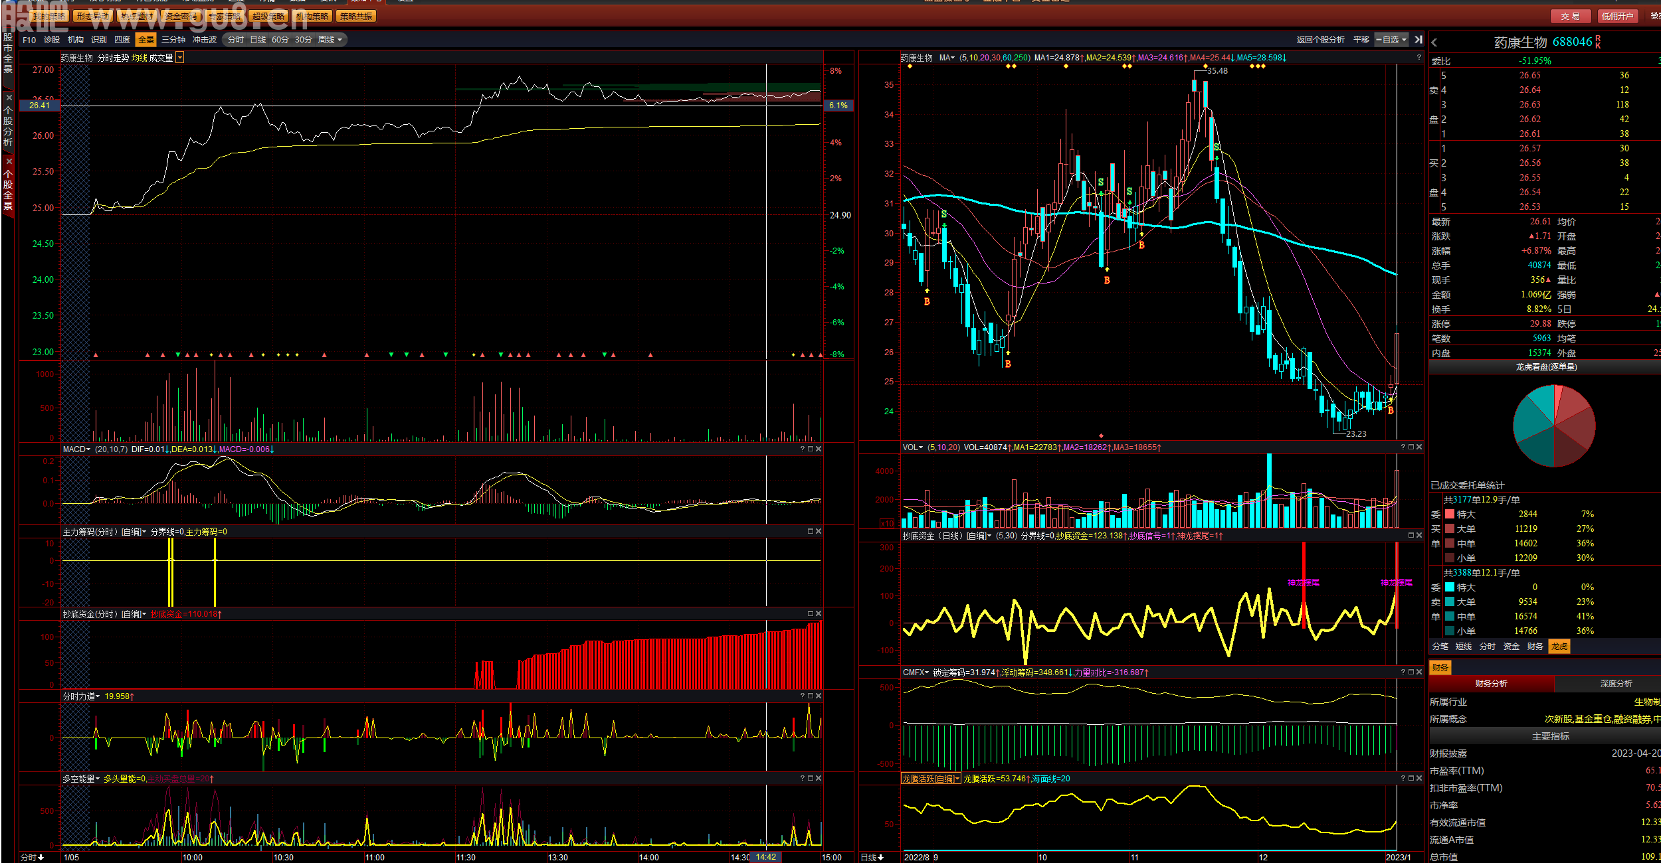Open help for CMFX indicator
Screen dimensions: 1661x863
1403,672
